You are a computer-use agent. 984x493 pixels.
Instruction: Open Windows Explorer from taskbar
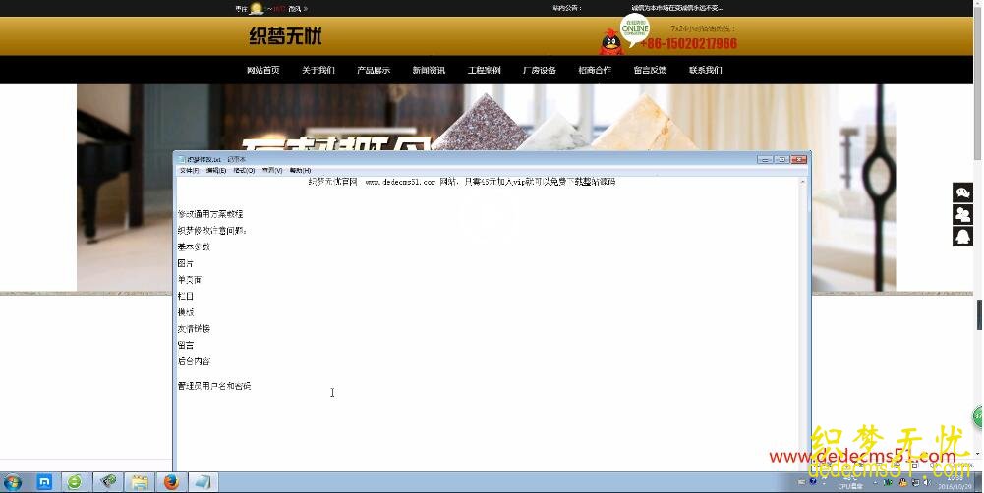(x=140, y=482)
